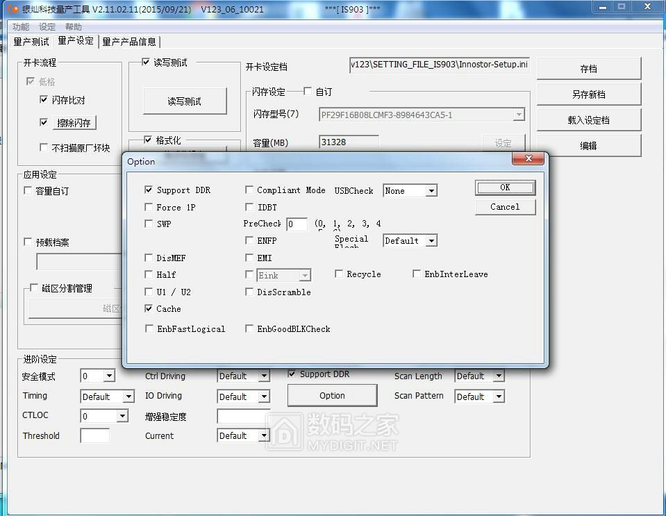Image resolution: width=666 pixels, height=516 pixels.
Task: Check 容量自订 option
Action: [28, 190]
